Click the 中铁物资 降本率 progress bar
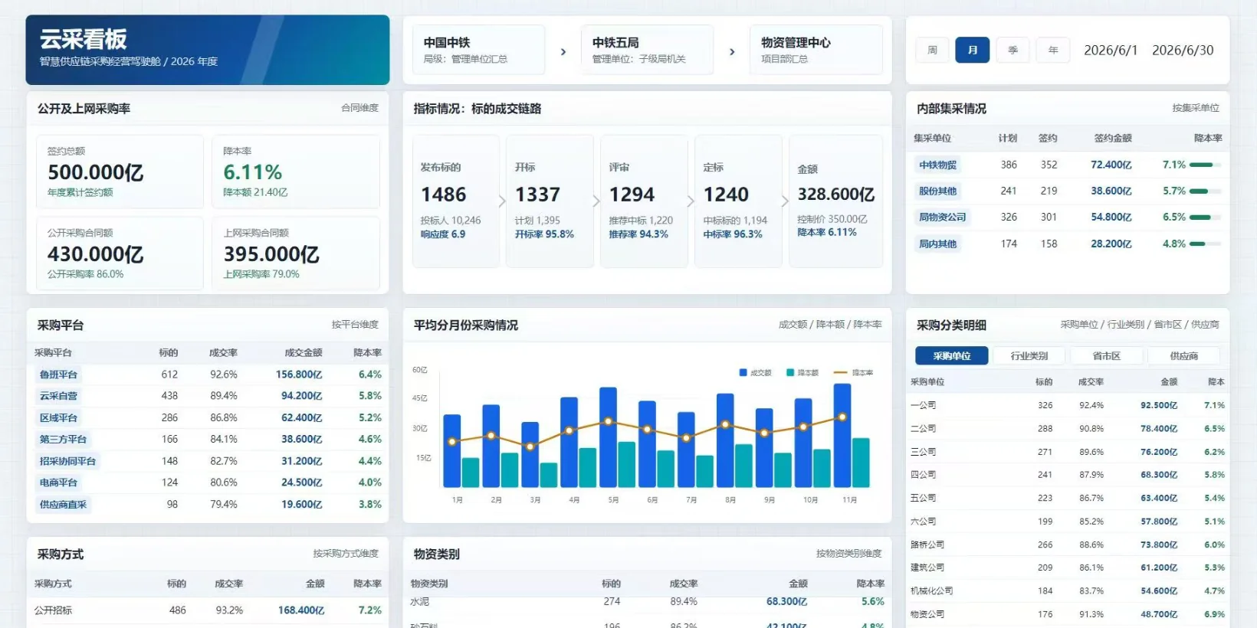The image size is (1257, 628). 1205,165
